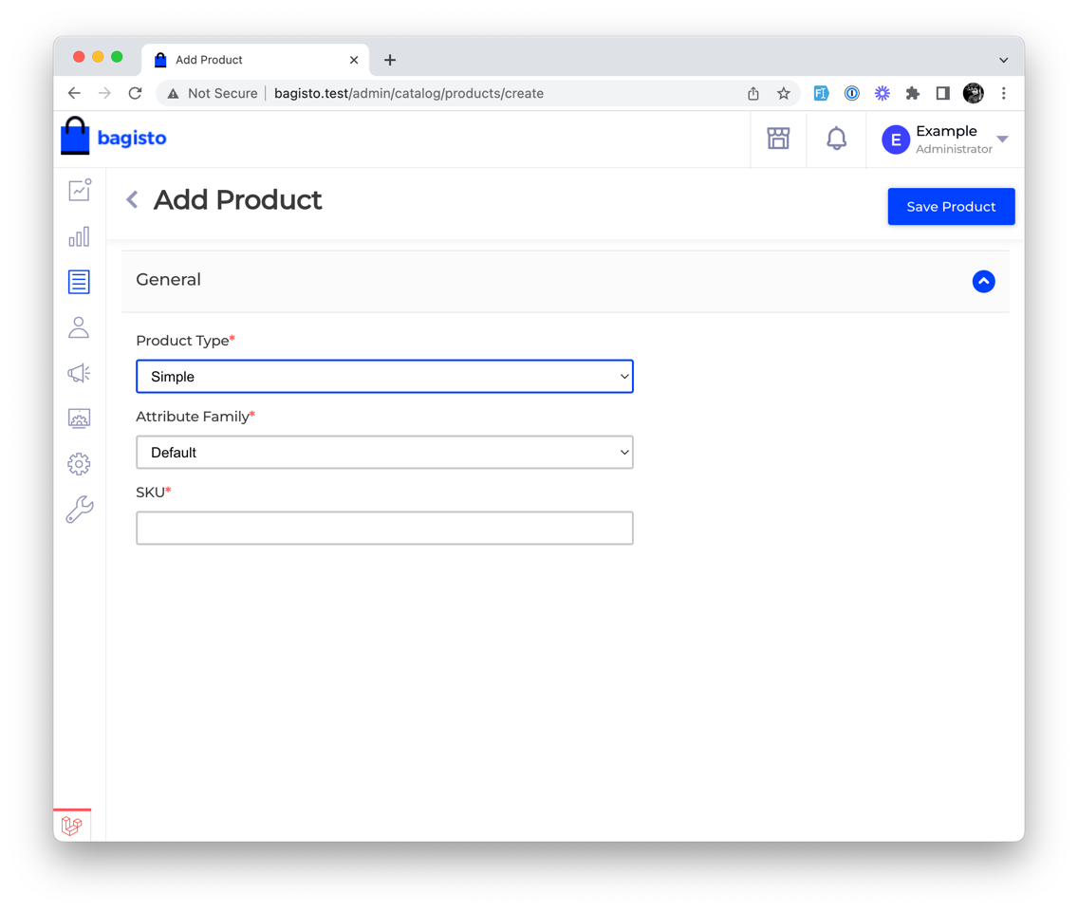This screenshot has width=1078, height=912.
Task: Collapse the General section
Action: tap(983, 281)
